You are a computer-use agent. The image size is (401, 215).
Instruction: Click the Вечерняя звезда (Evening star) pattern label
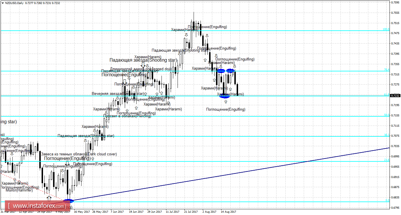(118, 93)
